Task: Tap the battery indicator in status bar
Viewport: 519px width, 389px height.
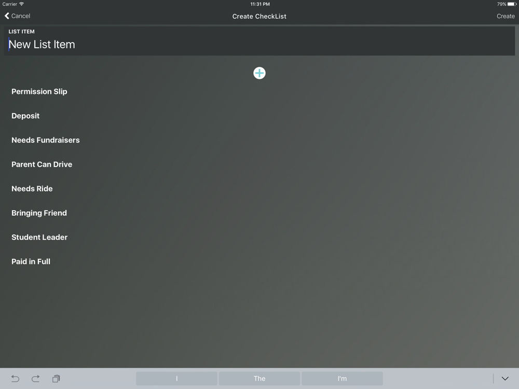Action: pos(512,4)
